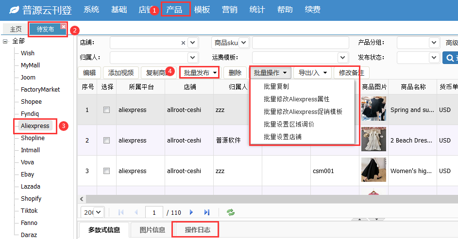Select Shopify in the platform tree
458x239 pixels.
(x=31, y=198)
